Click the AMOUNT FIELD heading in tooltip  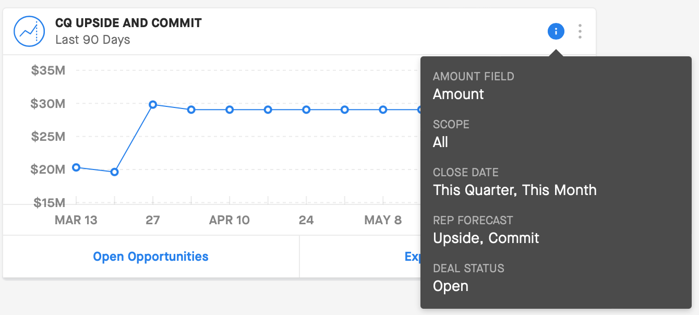[x=474, y=77]
